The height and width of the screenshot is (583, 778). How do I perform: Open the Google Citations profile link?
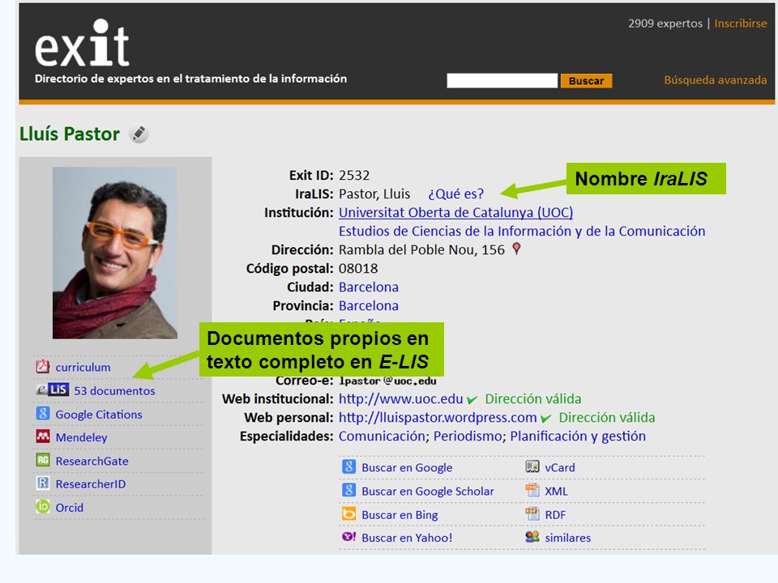click(x=99, y=415)
